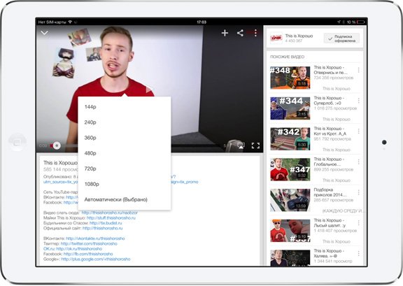Tap the Wi-Fi icon in the status bar
403x286 pixels.
(70, 22)
